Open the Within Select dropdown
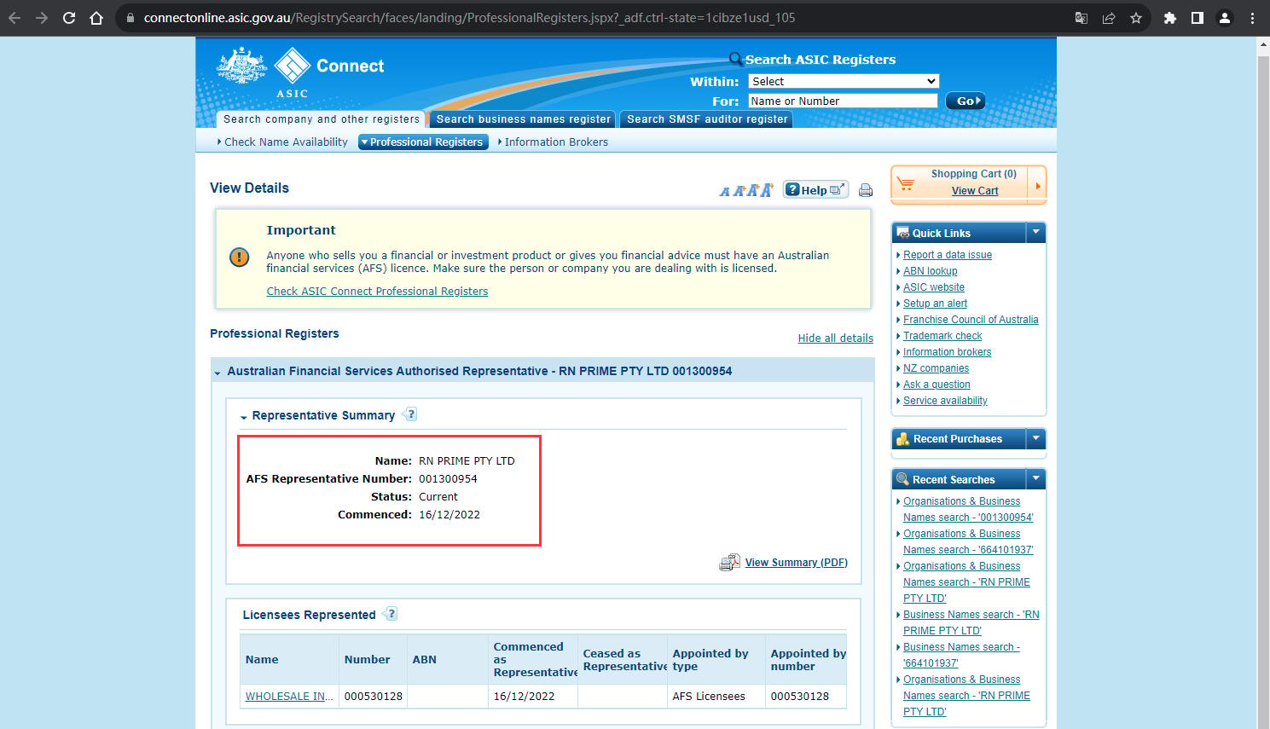Image resolution: width=1270 pixels, height=729 pixels. [844, 81]
